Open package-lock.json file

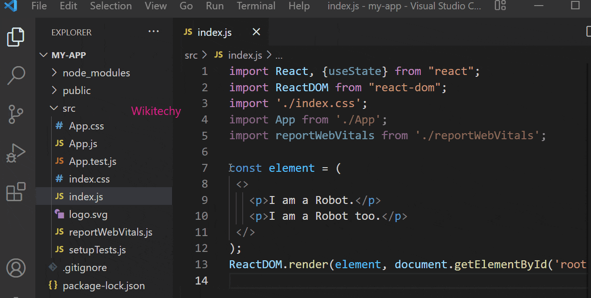point(103,285)
